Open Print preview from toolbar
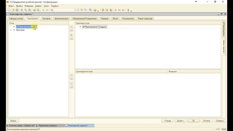 tap(38, 10)
